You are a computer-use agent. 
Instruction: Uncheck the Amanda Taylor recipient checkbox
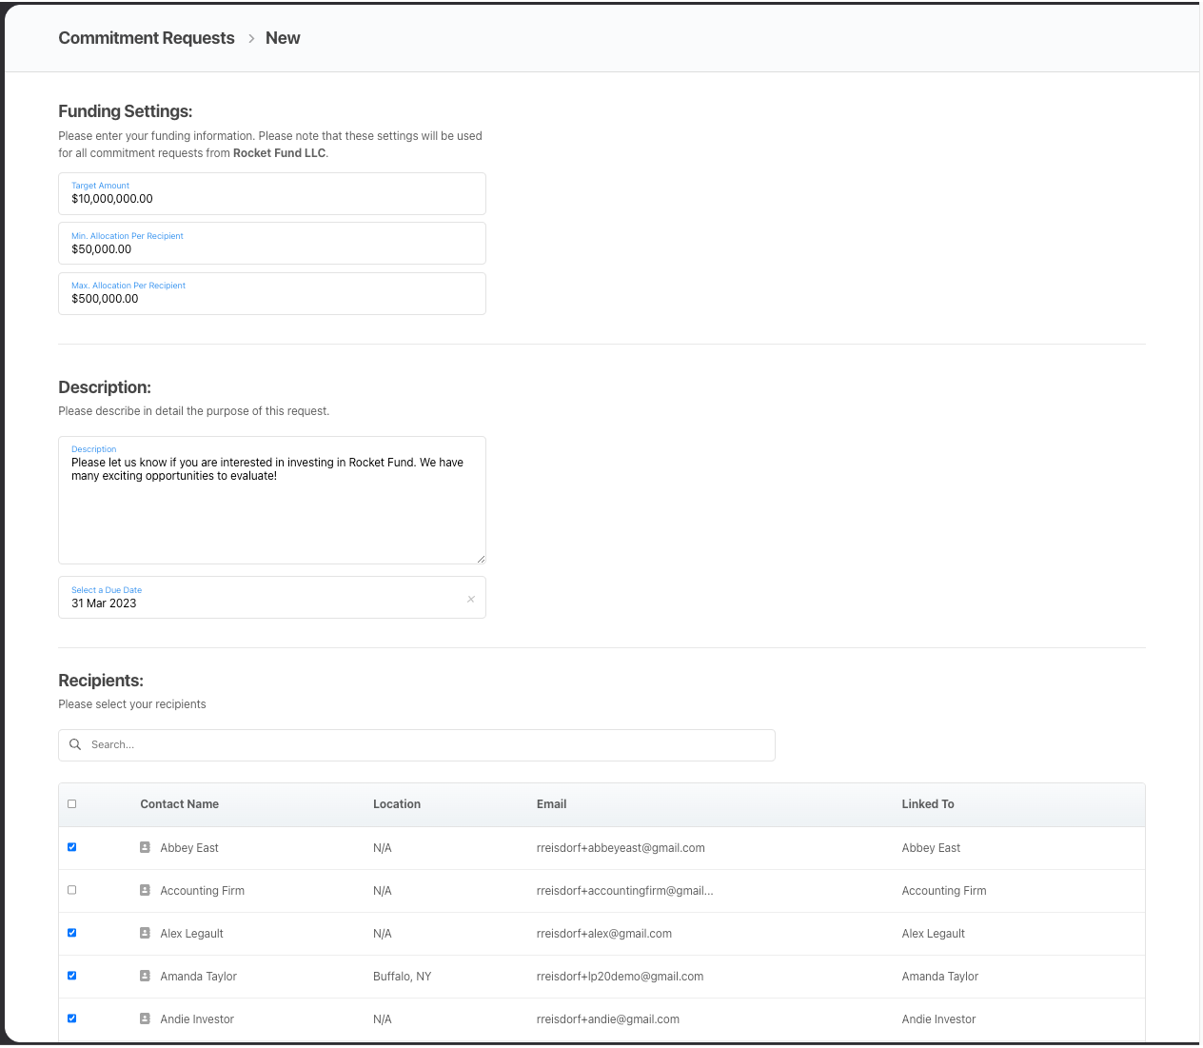click(71, 975)
